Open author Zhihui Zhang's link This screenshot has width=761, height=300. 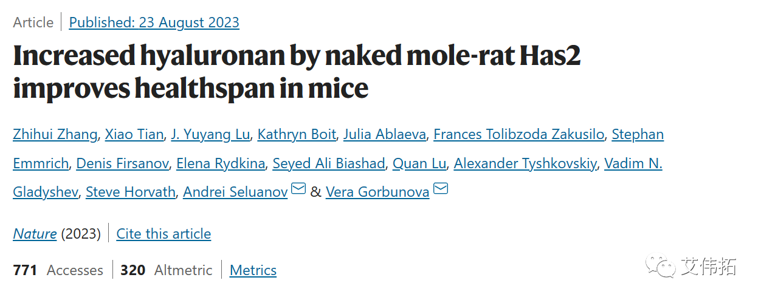coord(55,134)
